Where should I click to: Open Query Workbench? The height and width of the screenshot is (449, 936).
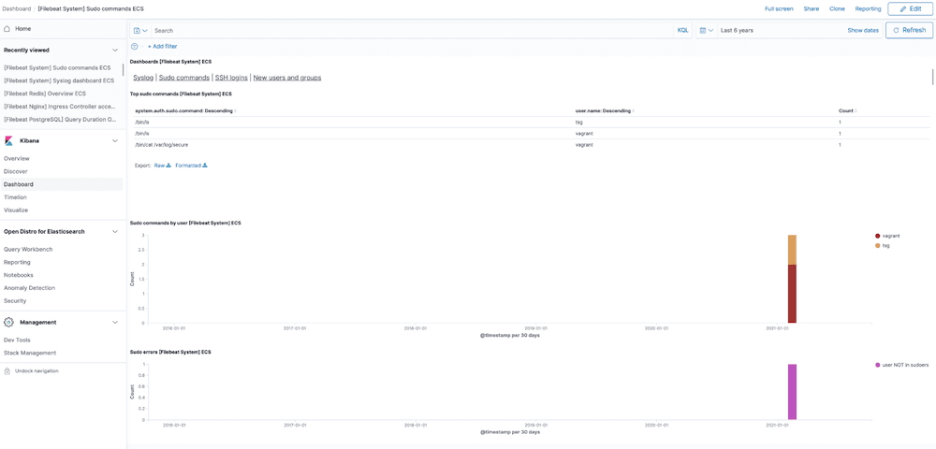point(28,249)
